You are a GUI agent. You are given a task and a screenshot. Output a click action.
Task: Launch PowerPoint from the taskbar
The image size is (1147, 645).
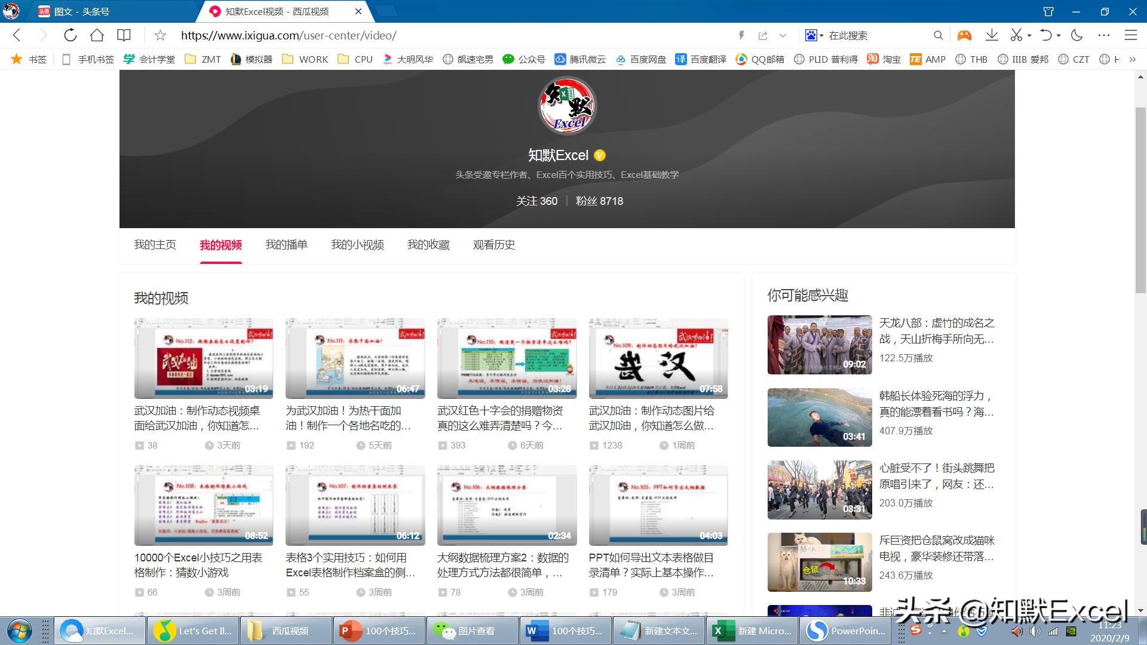point(846,631)
